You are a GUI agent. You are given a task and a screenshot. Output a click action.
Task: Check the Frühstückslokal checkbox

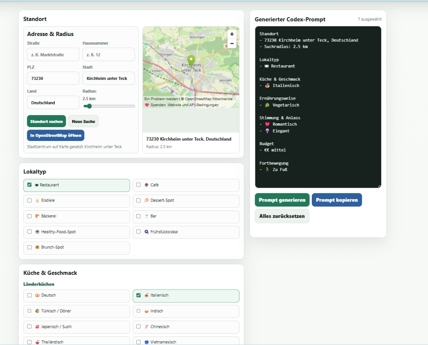pyautogui.click(x=138, y=232)
